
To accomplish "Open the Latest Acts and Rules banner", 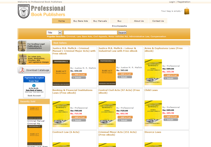I will 34,59.
